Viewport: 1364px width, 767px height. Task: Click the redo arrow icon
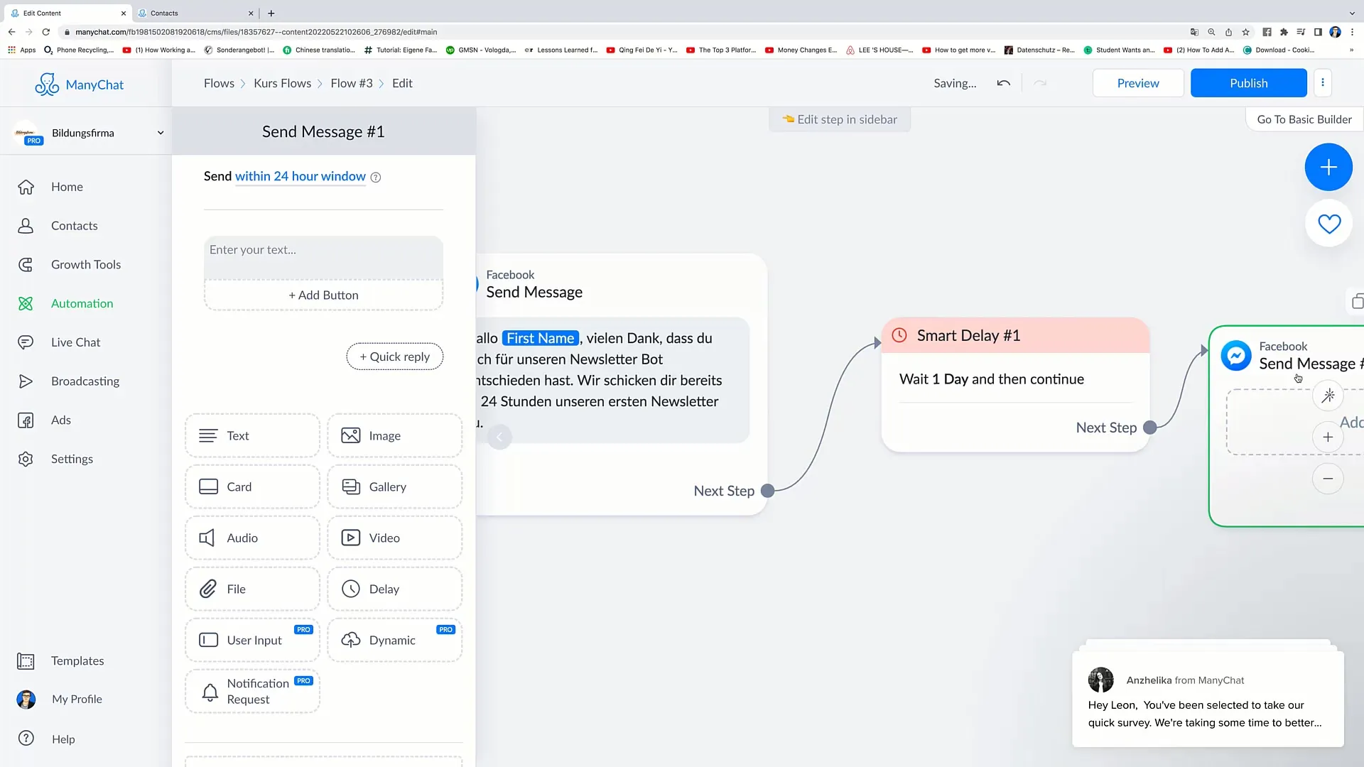(1040, 83)
